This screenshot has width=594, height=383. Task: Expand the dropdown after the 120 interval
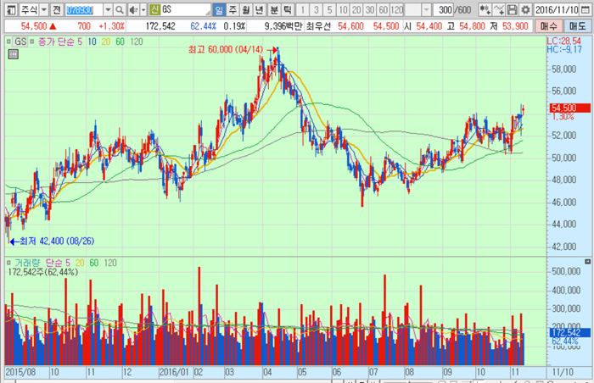tap(410, 9)
